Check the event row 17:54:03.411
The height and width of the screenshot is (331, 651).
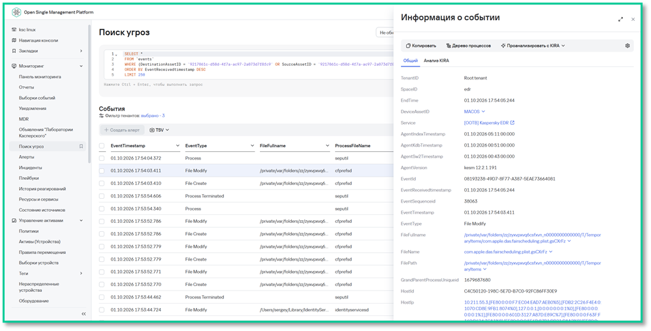click(102, 171)
